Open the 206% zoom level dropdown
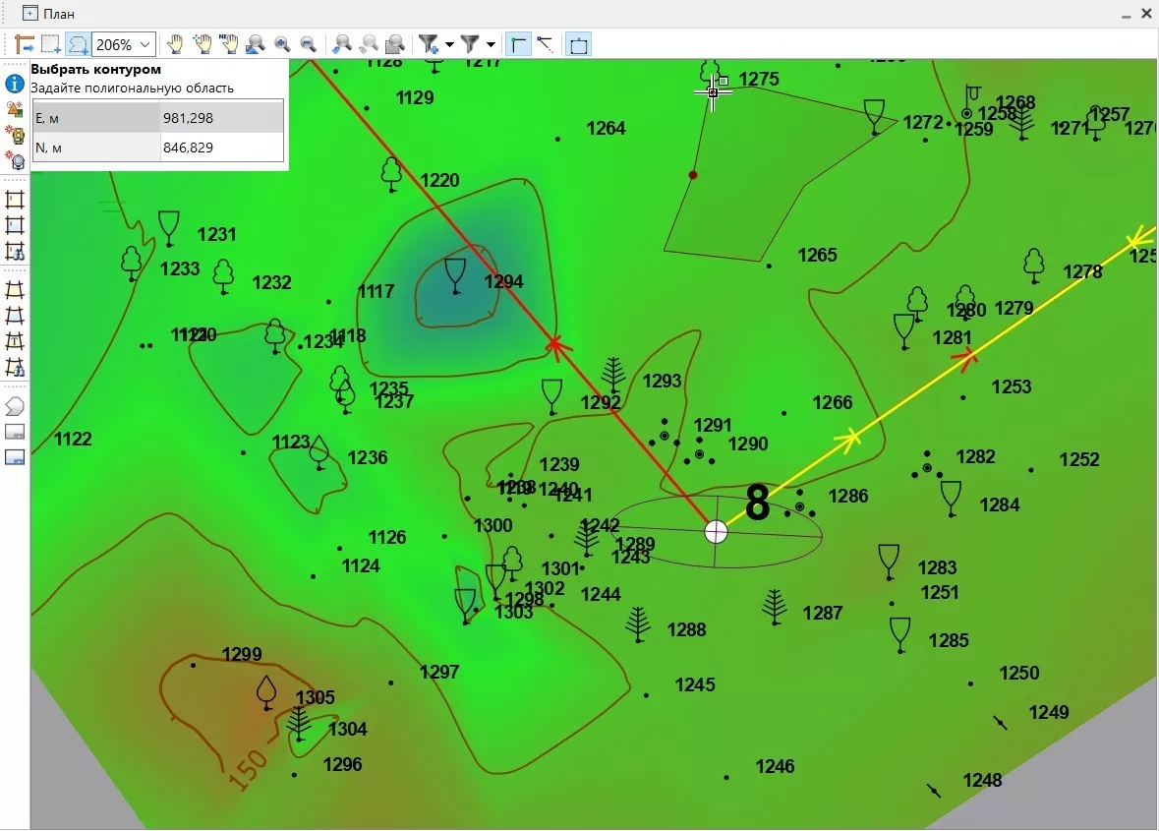Image resolution: width=1159 pixels, height=831 pixels. [x=145, y=44]
